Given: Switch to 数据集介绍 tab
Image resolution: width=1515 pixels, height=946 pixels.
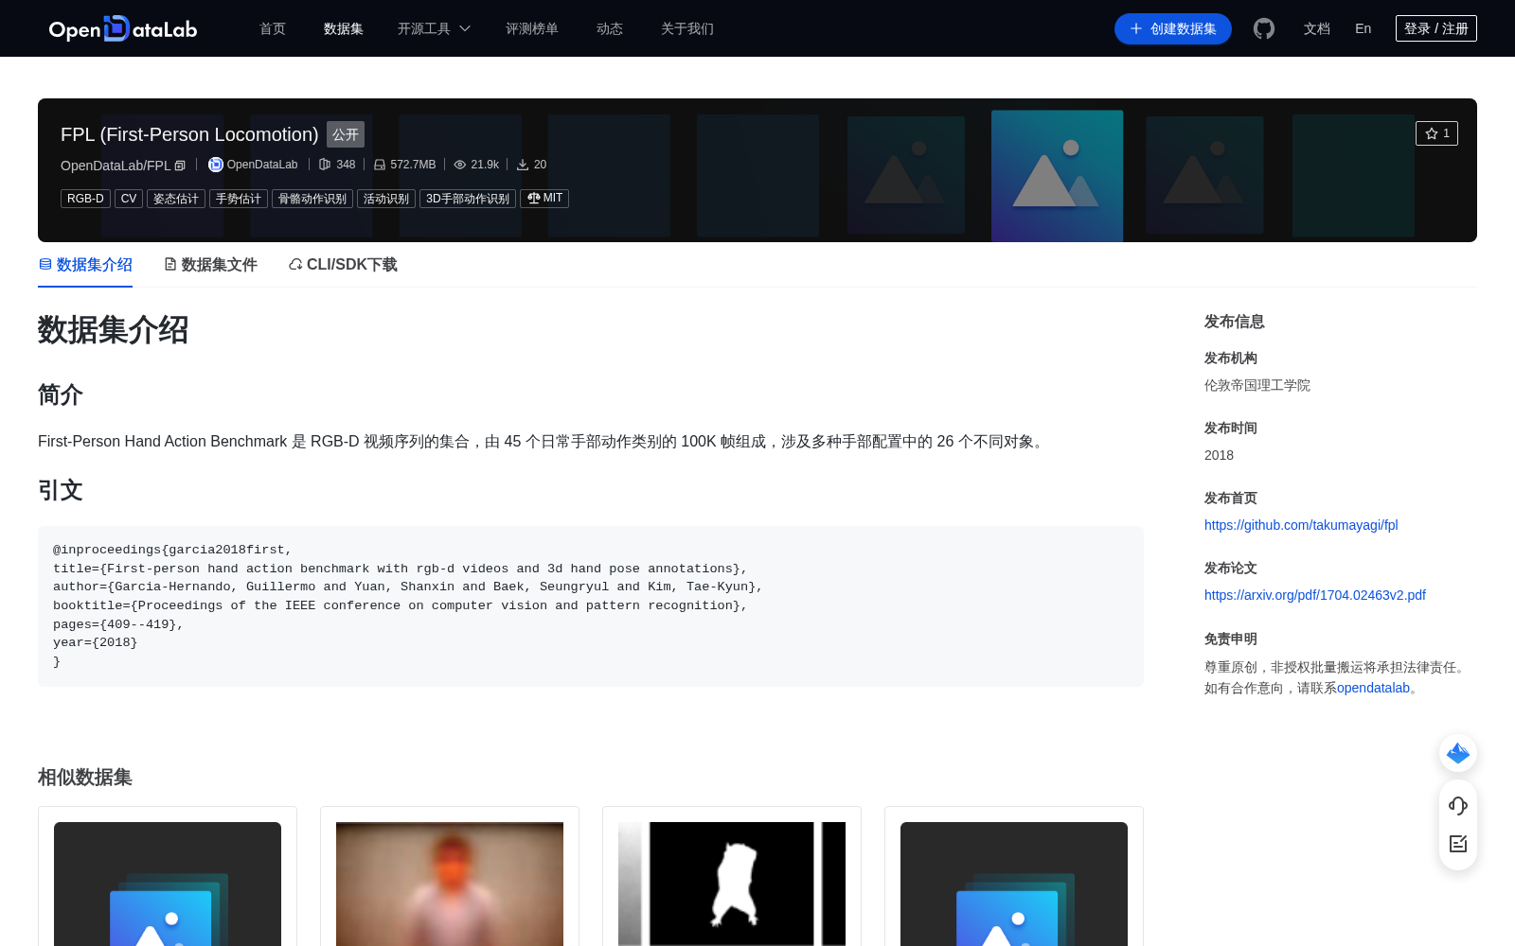Looking at the screenshot, I should tap(85, 265).
